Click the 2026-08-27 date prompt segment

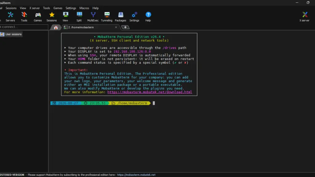pyautogui.click(x=66, y=103)
